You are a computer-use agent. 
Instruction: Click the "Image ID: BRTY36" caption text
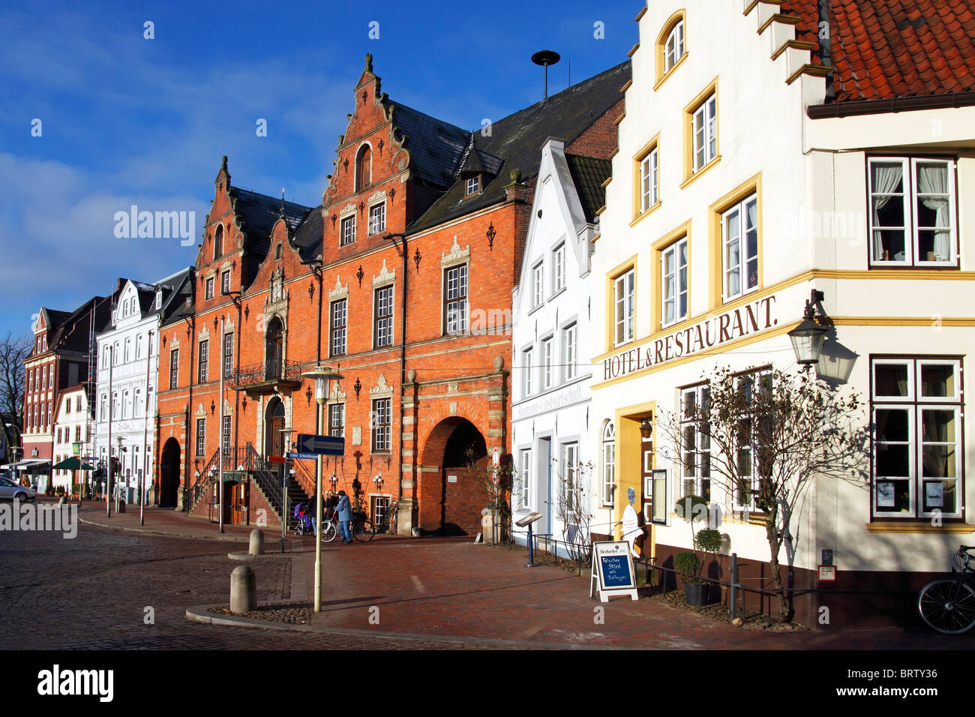[x=892, y=674]
